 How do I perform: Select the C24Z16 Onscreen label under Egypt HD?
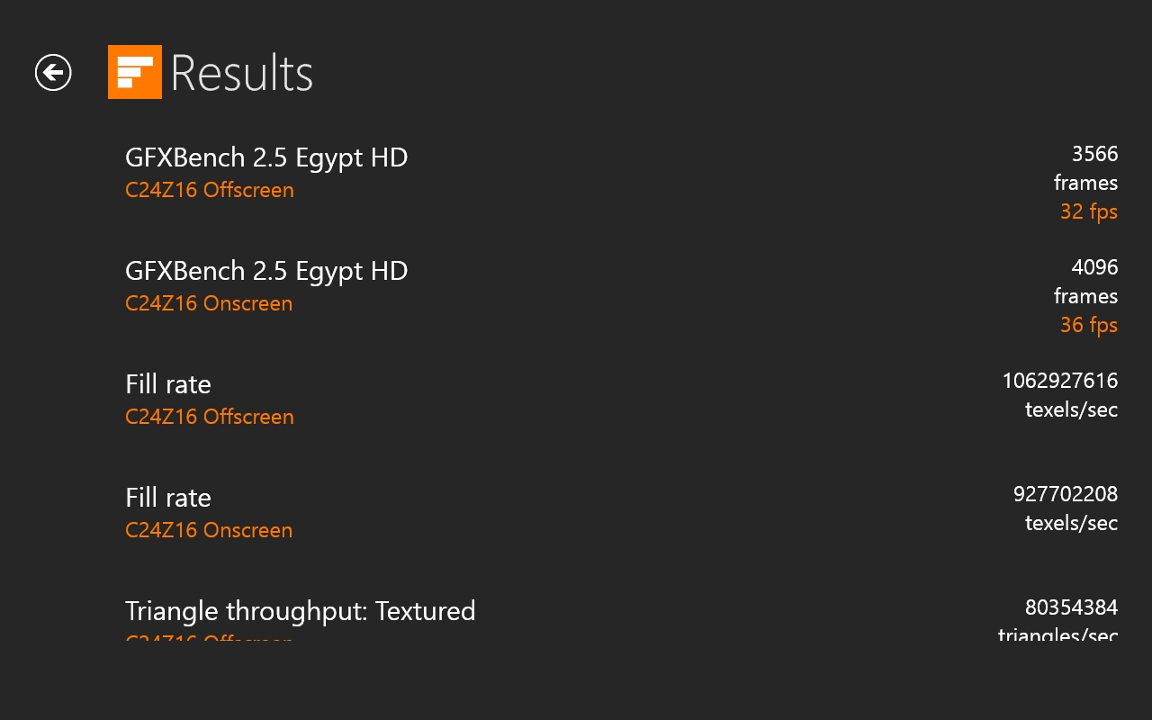click(209, 303)
